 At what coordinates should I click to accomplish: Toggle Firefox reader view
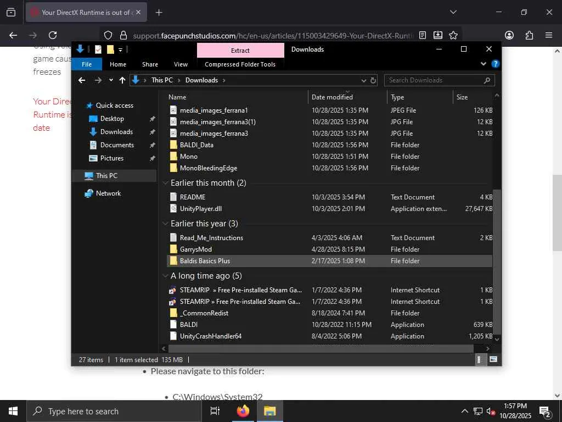(423, 35)
